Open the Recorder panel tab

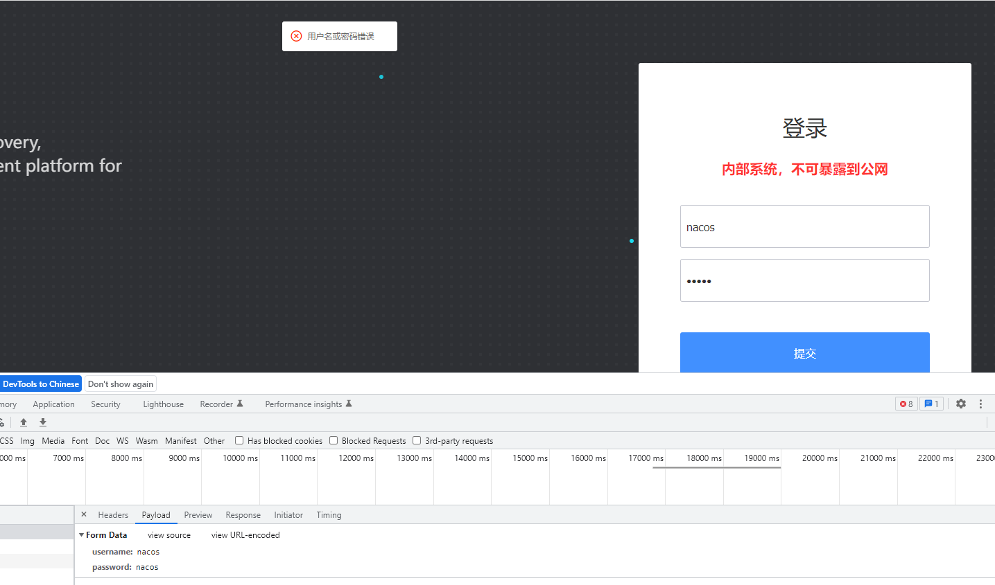pos(221,404)
